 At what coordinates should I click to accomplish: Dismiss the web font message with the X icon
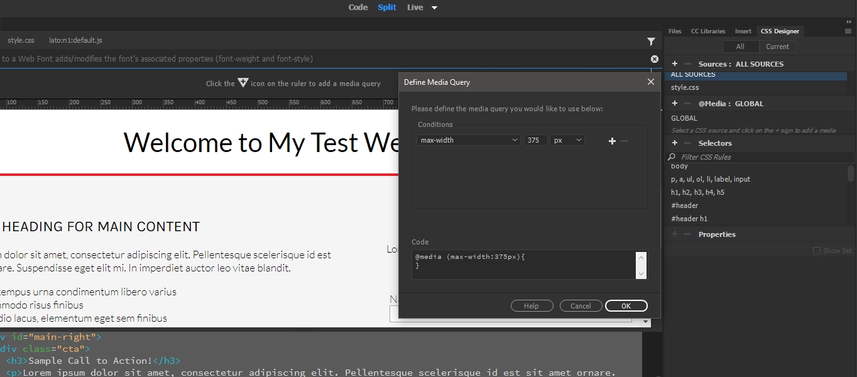pos(654,58)
